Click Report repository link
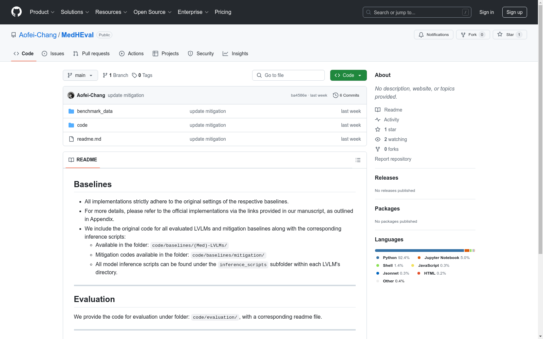 tap(393, 159)
